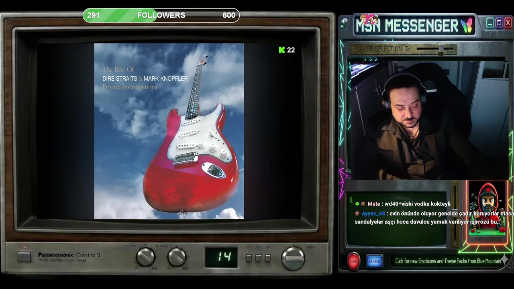This screenshot has width=514, height=289.
Task: Click the followers goal progress bar
Action: [x=161, y=15]
